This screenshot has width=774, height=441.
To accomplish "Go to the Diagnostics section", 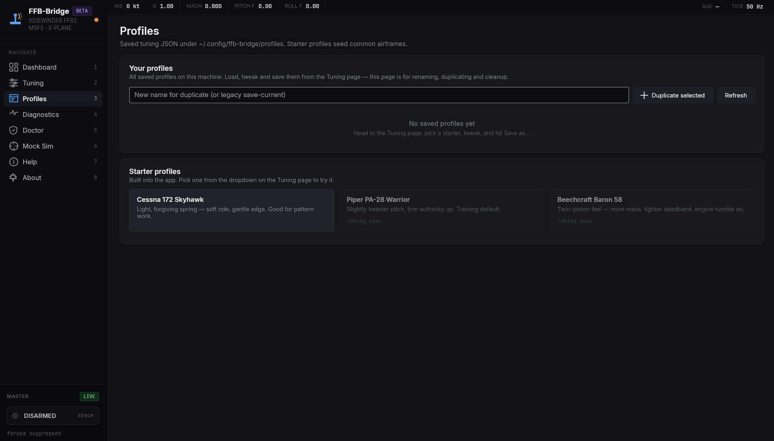I will (x=41, y=114).
